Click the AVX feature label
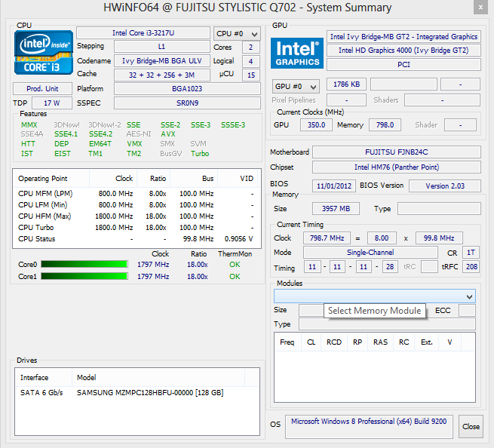 (x=168, y=134)
